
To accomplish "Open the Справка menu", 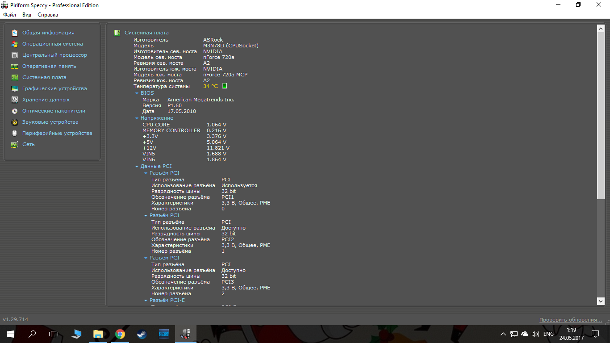I will 48,15.
